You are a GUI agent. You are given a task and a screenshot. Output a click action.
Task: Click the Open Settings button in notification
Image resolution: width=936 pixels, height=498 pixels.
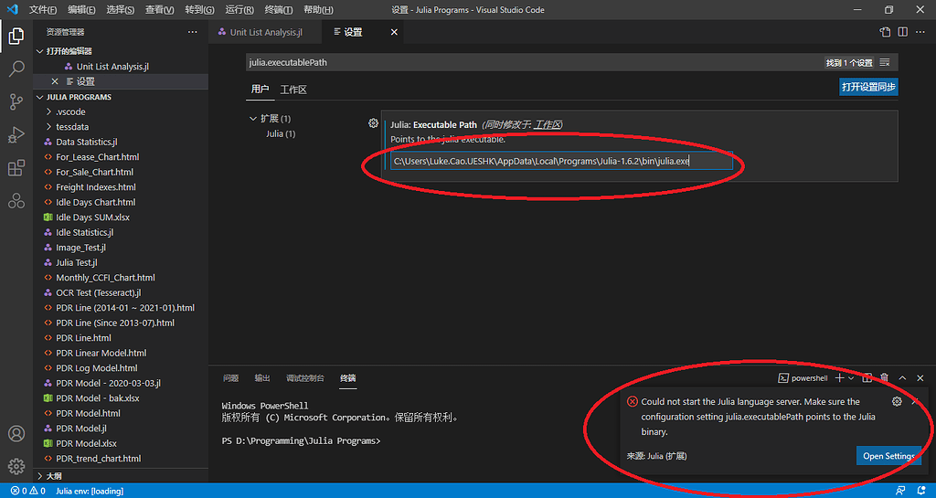tap(888, 456)
